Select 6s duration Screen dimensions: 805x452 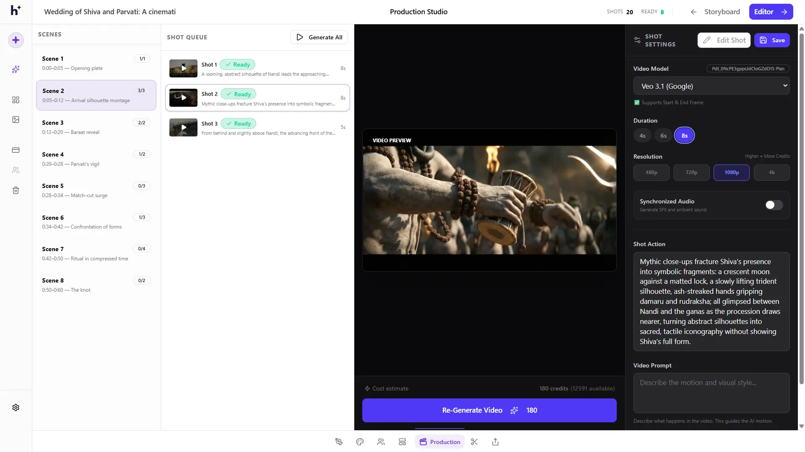[663, 136]
